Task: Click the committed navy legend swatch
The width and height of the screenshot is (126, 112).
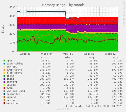Action: (x=4, y=94)
